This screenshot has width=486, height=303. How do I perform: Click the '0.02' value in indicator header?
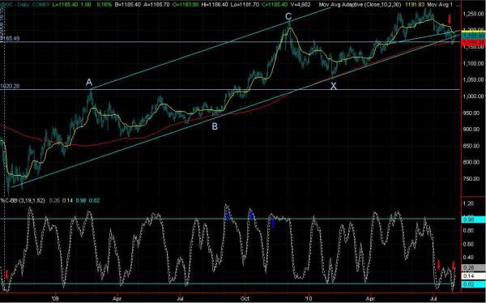(94, 201)
